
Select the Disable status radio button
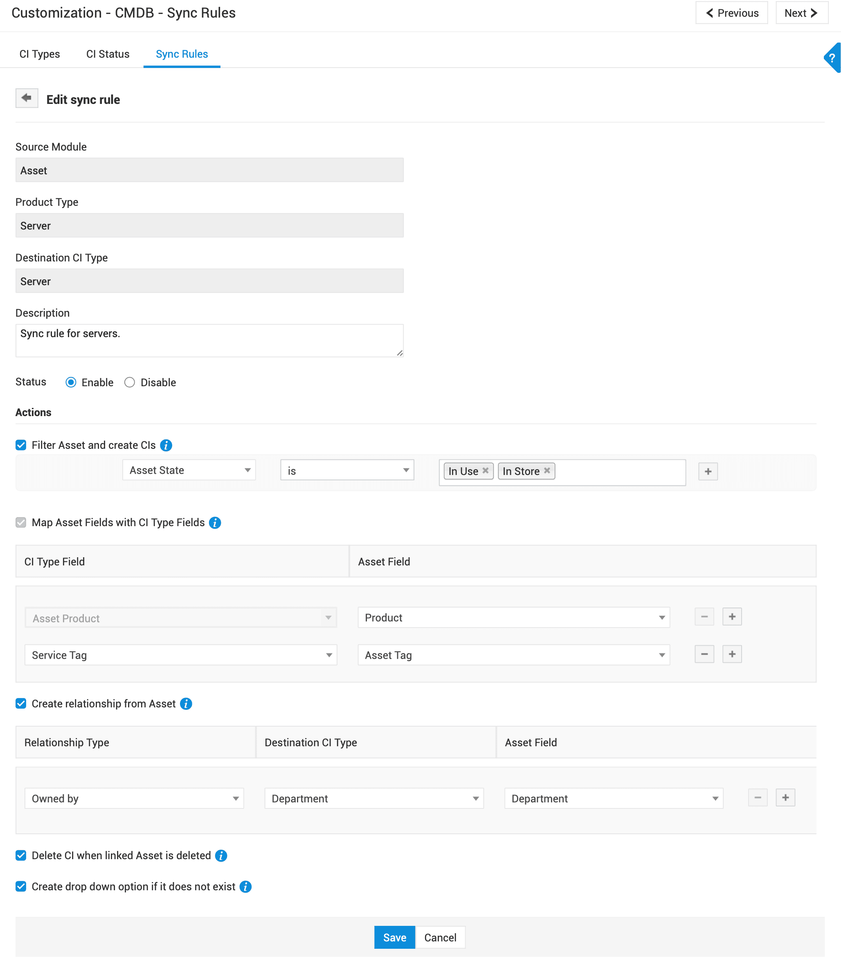pyautogui.click(x=130, y=383)
